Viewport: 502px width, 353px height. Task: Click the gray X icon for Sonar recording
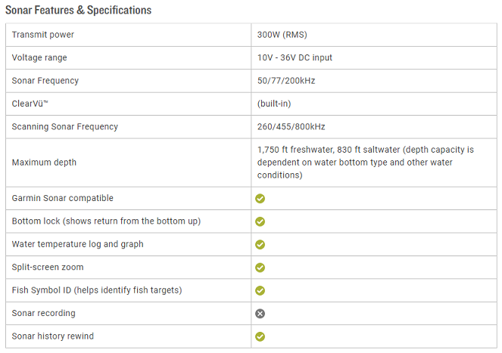[x=260, y=314]
